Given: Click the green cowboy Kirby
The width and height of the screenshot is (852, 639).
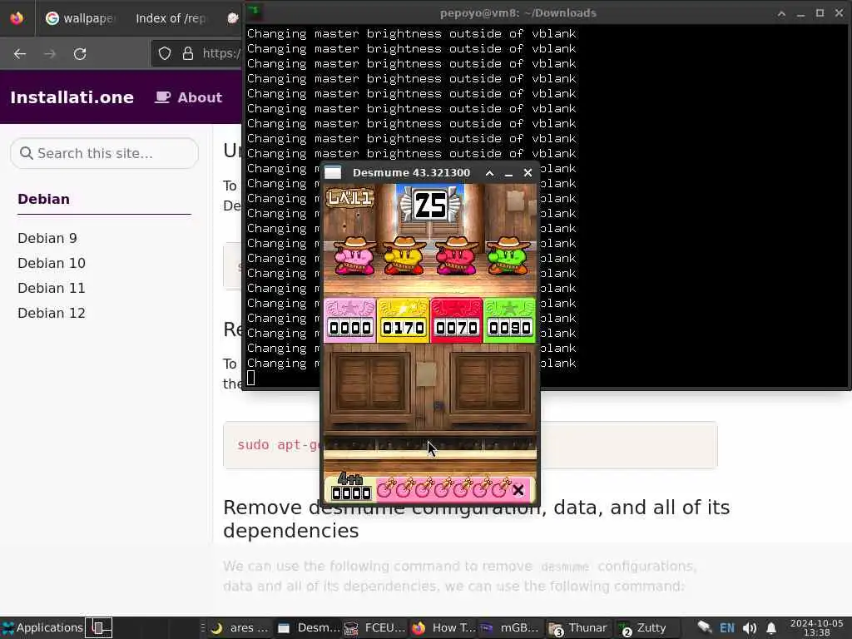Looking at the screenshot, I should (x=508, y=255).
